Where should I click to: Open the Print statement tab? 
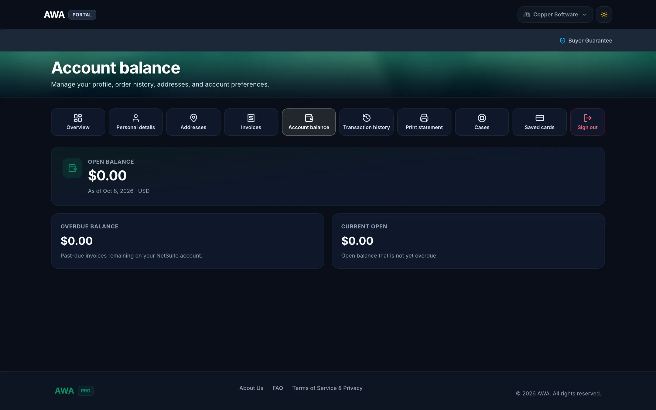click(424, 122)
